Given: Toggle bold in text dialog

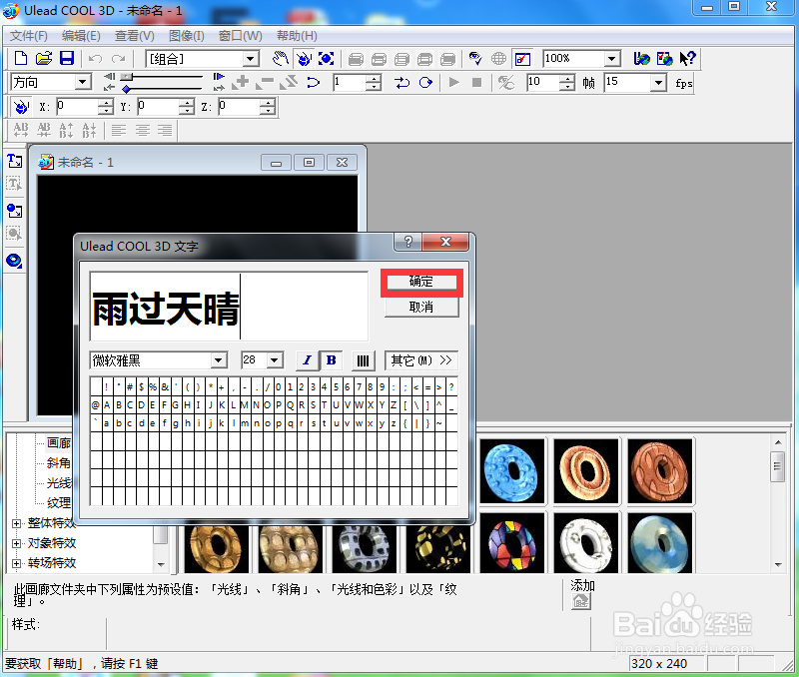Looking at the screenshot, I should coord(331,360).
